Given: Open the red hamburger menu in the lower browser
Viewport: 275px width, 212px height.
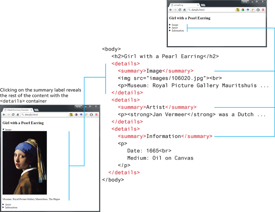Looking at the screenshot, I should click(96, 115).
